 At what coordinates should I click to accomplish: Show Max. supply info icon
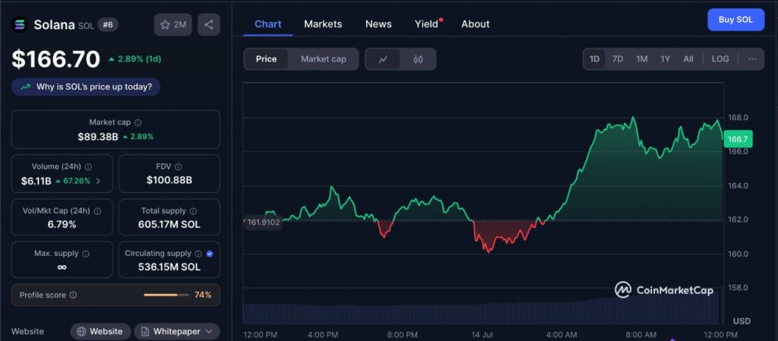click(x=85, y=253)
